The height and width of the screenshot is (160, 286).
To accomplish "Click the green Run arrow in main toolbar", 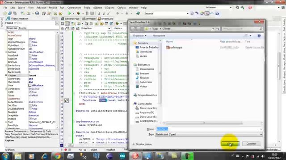I will 69,13.
